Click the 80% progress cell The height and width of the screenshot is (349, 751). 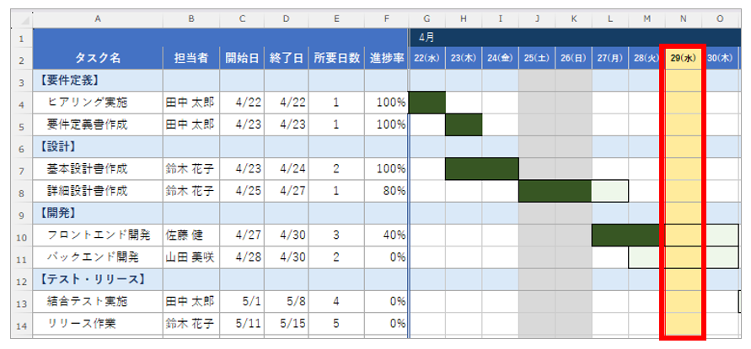tap(387, 191)
